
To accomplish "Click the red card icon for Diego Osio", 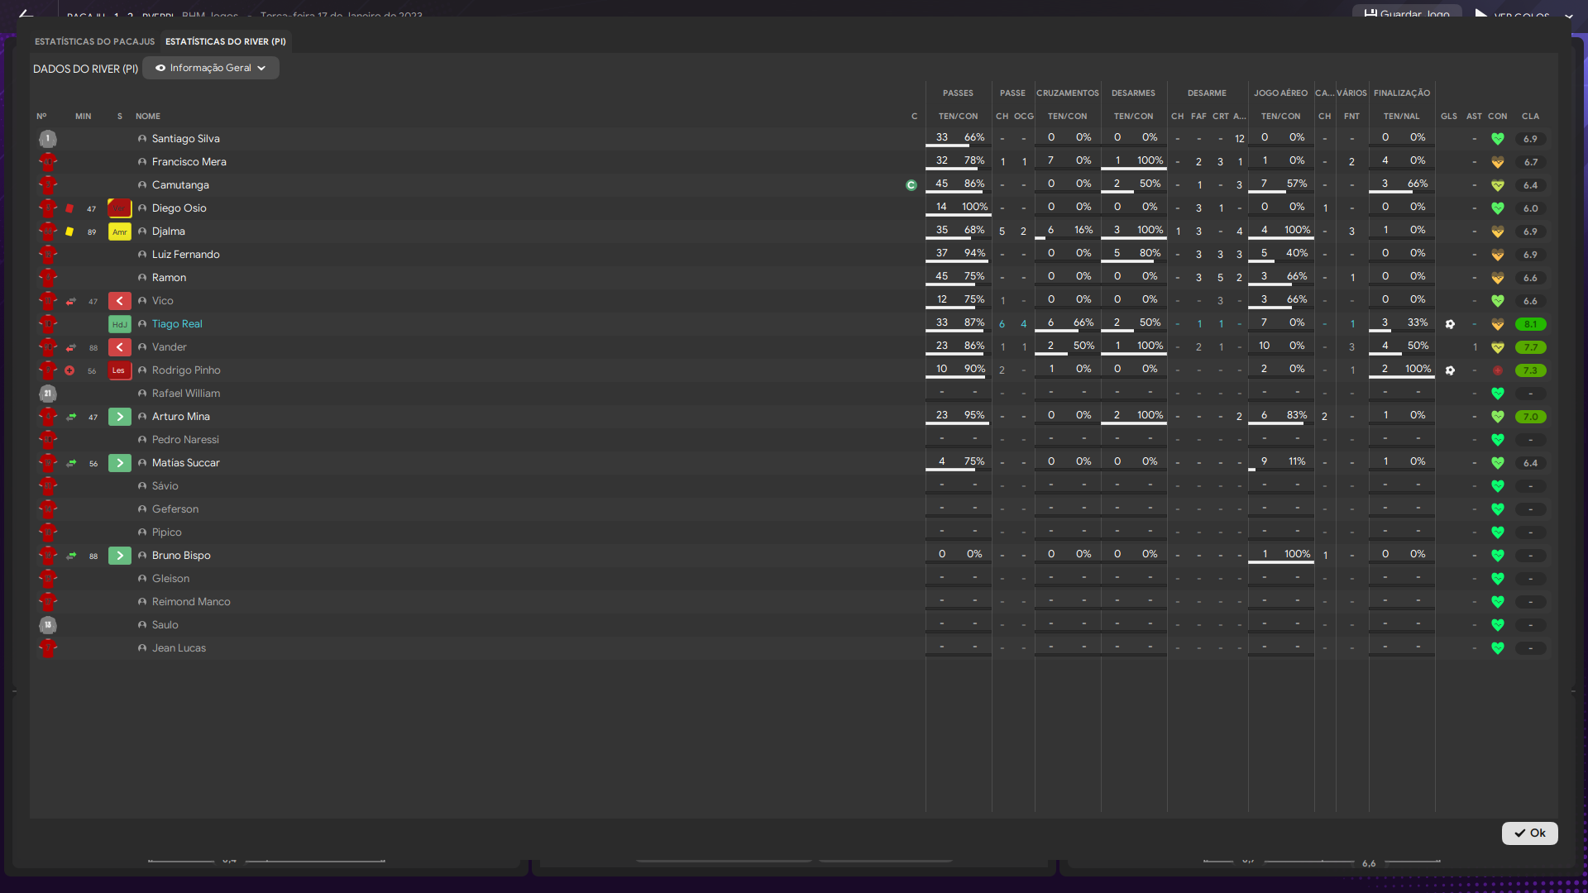I will tap(69, 208).
